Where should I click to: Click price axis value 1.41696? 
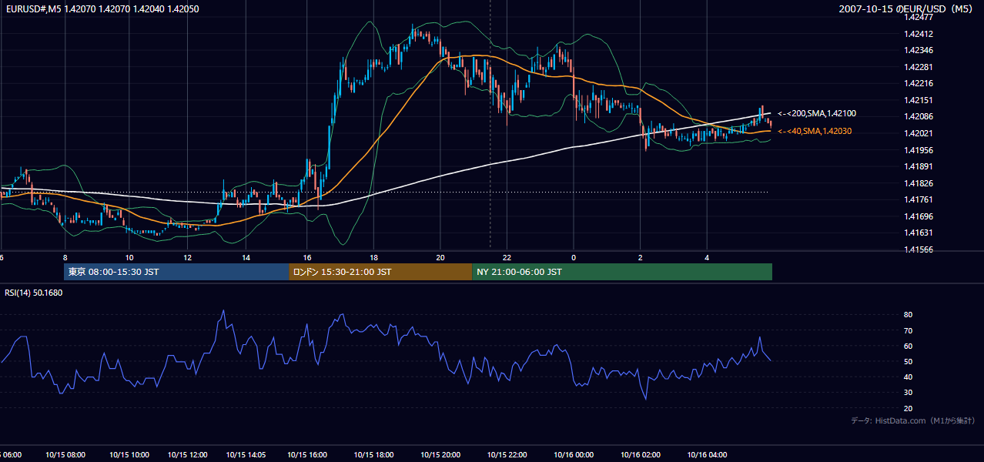pos(919,216)
